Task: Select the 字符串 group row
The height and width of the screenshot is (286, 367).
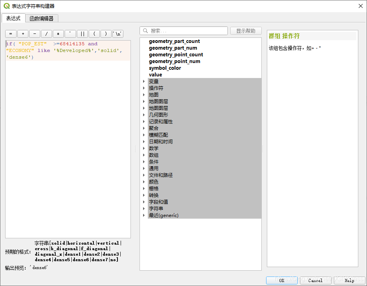Action: click(205, 209)
